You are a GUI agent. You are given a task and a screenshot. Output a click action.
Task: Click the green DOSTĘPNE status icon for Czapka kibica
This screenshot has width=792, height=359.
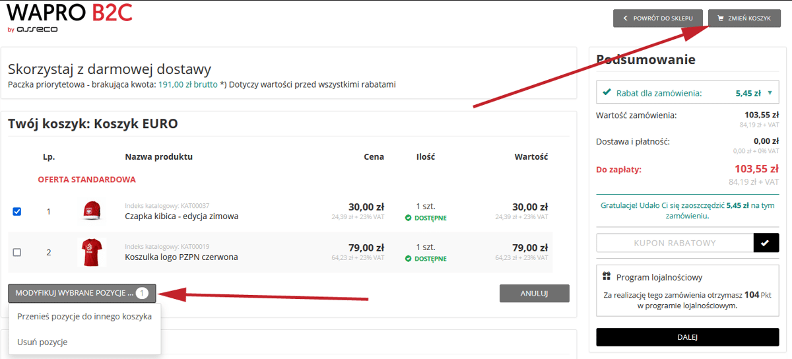click(x=409, y=218)
